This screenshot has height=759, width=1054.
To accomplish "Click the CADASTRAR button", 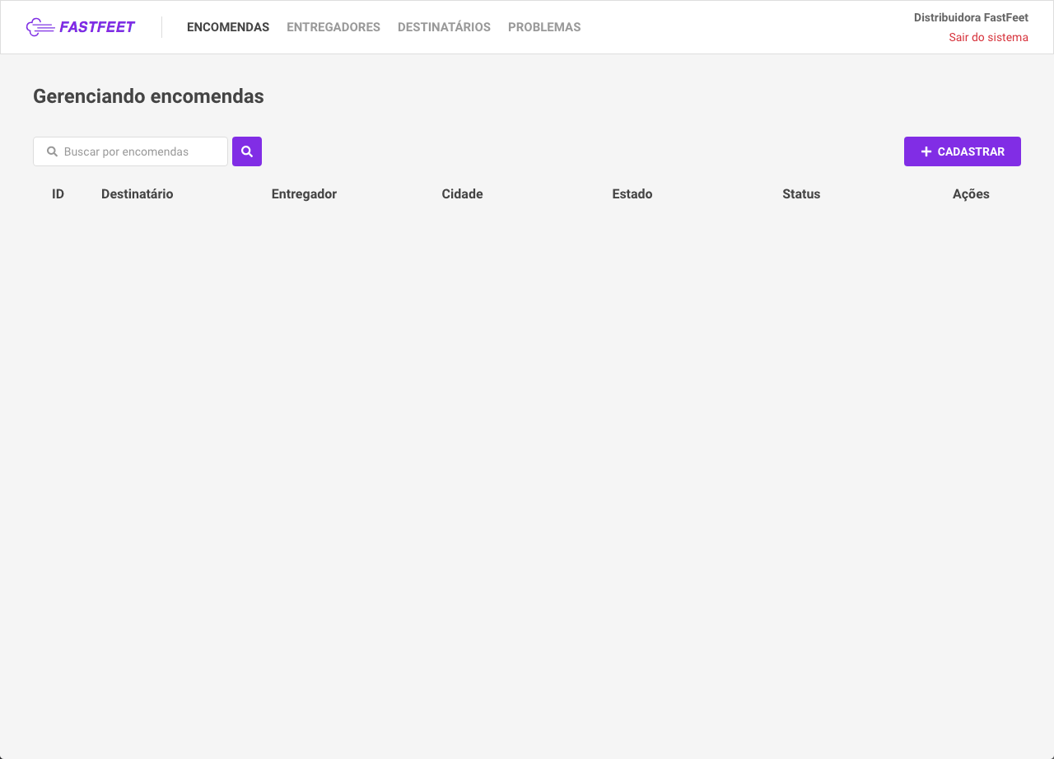I will pyautogui.click(x=962, y=151).
